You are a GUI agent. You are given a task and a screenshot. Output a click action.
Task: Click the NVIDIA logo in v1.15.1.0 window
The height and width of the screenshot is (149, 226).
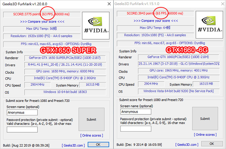click(x=209, y=25)
